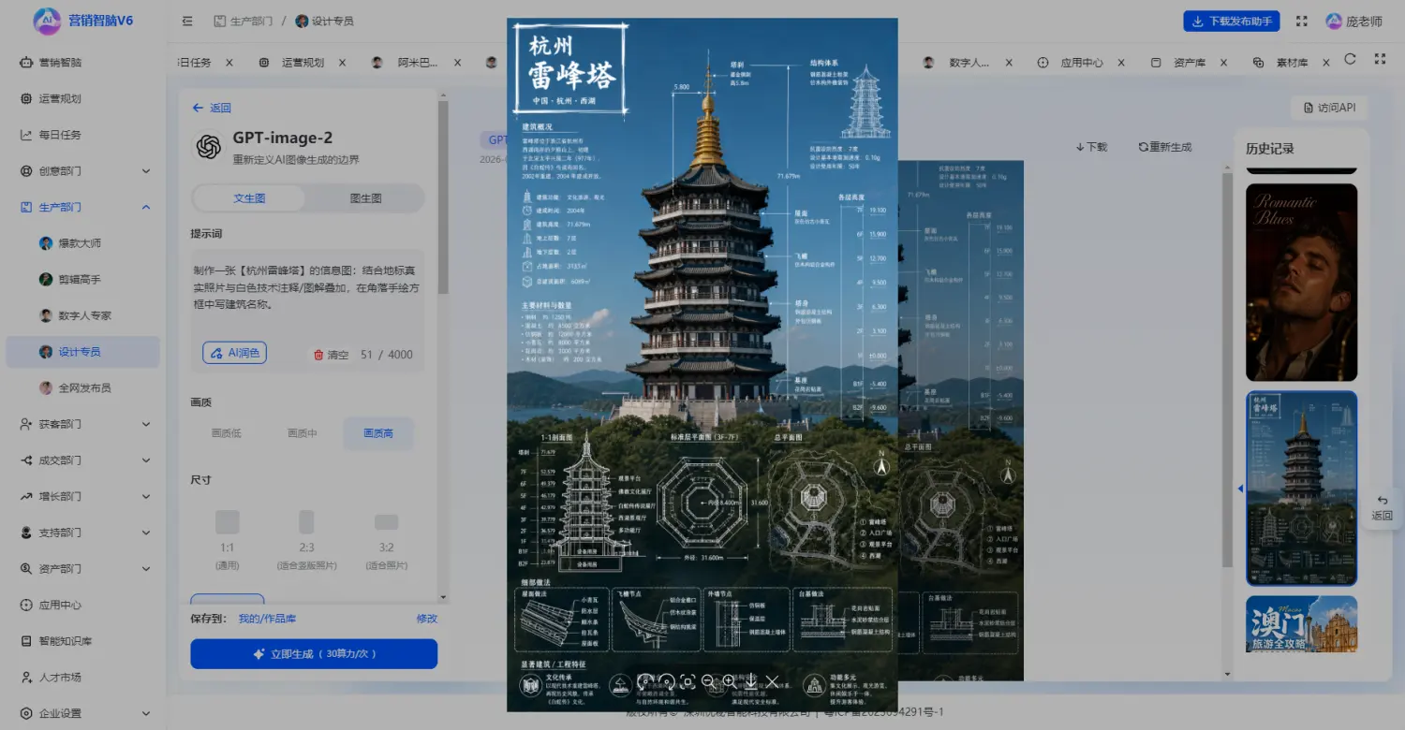The image size is (1405, 730).
Task: Close the 阿米巴 tab
Action: coord(457,63)
